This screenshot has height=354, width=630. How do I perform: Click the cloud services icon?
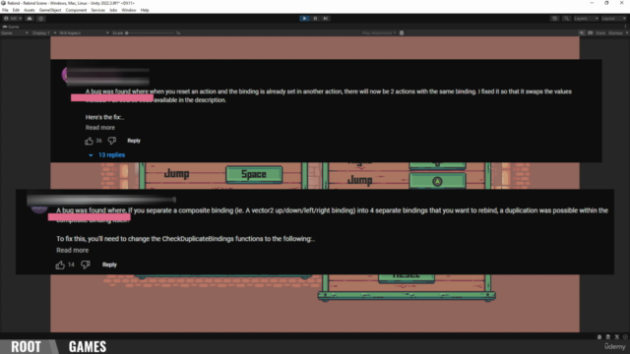click(x=30, y=19)
